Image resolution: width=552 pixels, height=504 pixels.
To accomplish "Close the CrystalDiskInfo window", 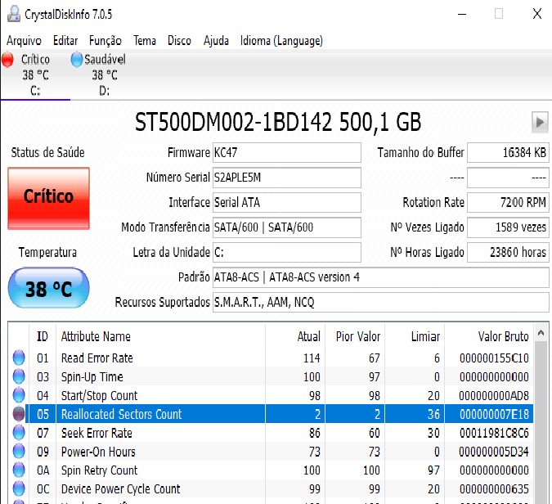I will pyautogui.click(x=536, y=14).
